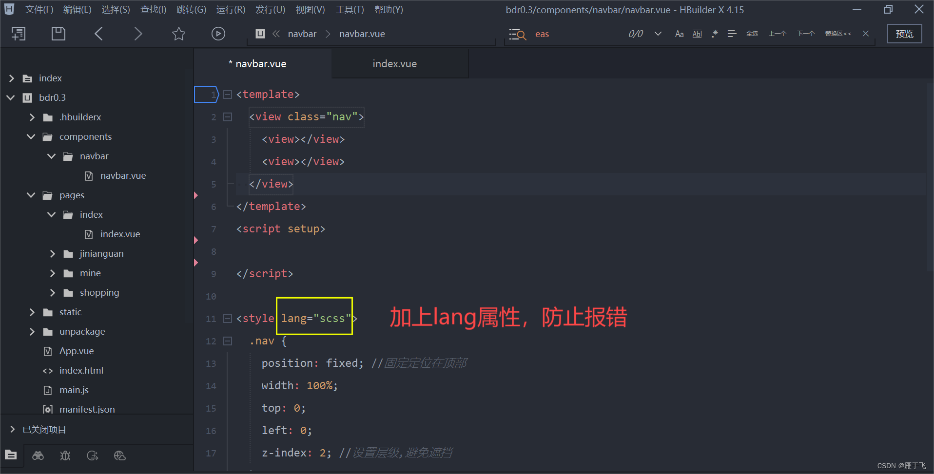Select index.html in file tree
This screenshot has height=474, width=934.
click(81, 370)
